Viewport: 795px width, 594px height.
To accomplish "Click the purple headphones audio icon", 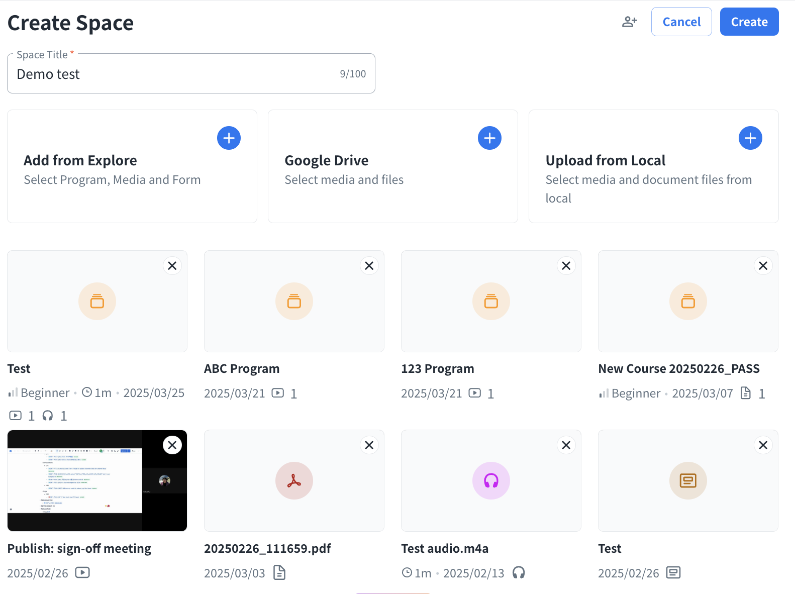I will (x=491, y=481).
